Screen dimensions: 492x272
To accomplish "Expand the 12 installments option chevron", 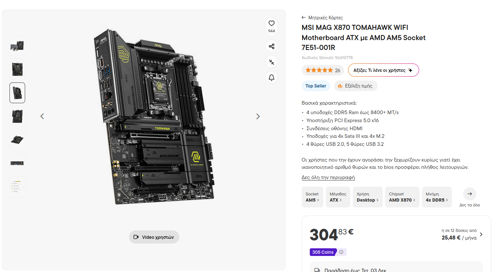I will (481, 234).
